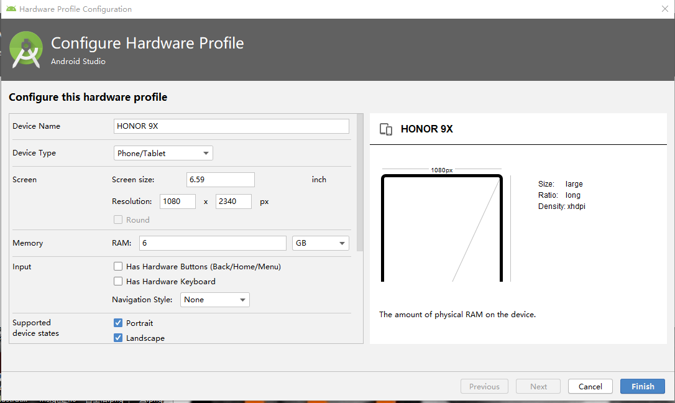Viewport: 675px width, 403px height.
Task: Toggle the Round screen checkbox
Action: 118,220
